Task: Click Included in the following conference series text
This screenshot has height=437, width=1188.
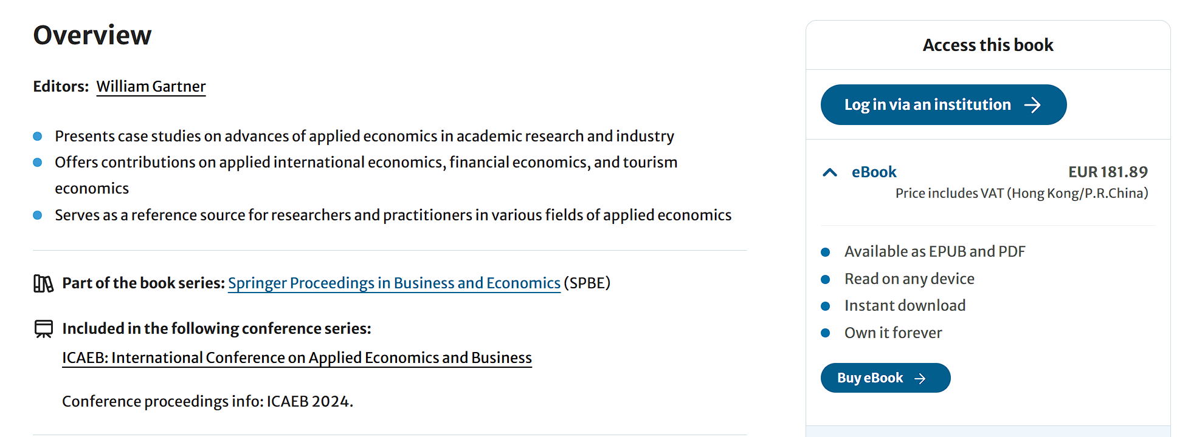Action: (x=216, y=329)
